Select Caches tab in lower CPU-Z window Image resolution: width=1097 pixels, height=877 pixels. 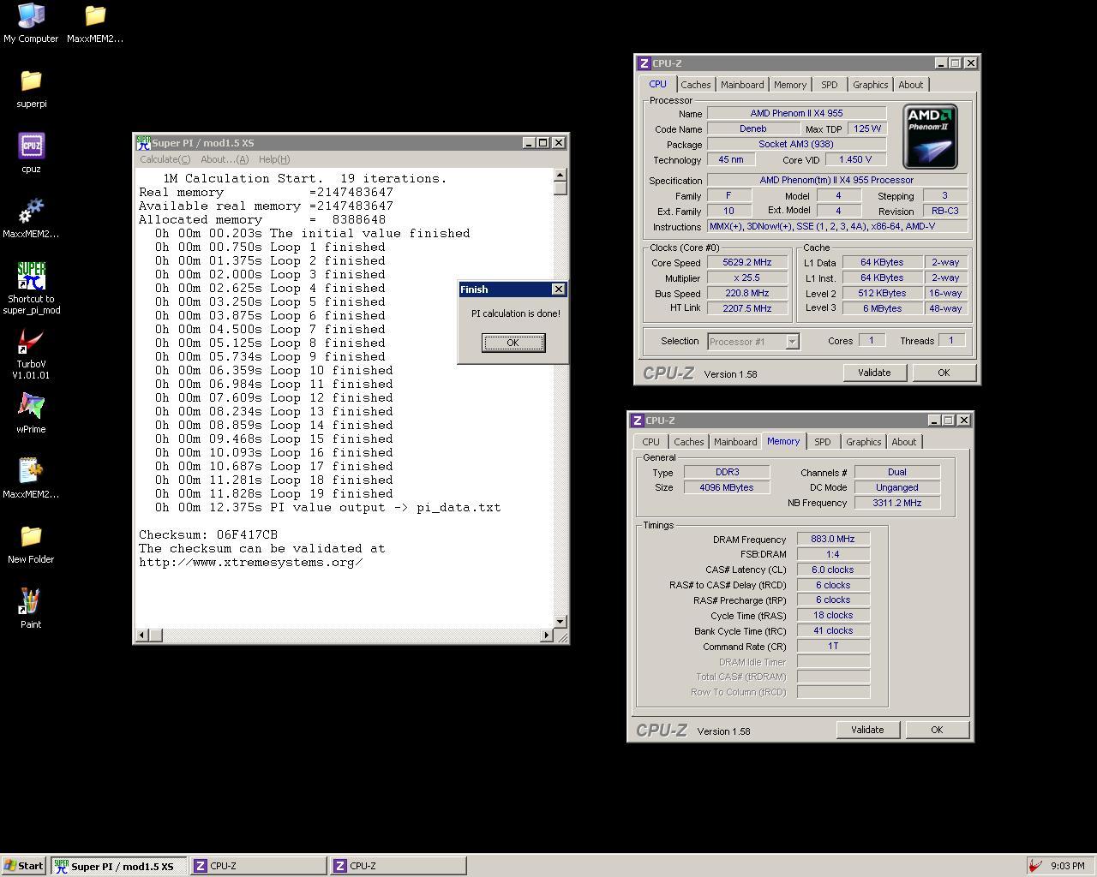tap(688, 442)
